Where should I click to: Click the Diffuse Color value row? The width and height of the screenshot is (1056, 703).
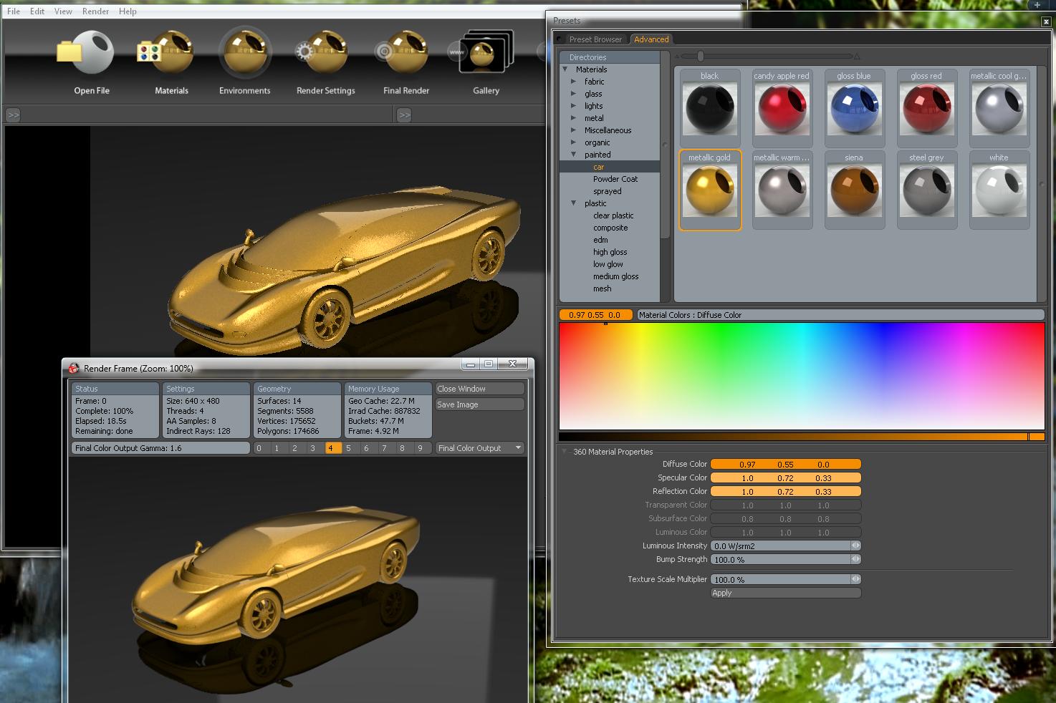point(785,464)
